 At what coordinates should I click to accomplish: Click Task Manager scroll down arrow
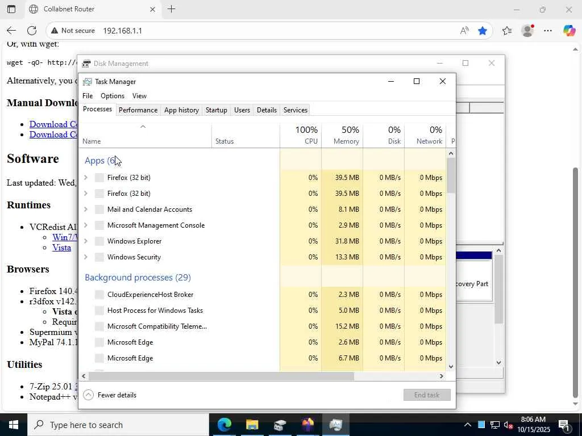(x=451, y=367)
